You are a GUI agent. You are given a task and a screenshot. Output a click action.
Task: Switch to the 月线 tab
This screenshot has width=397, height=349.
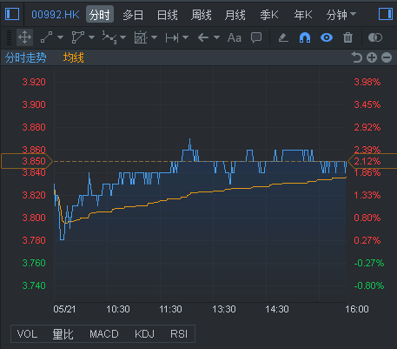[x=235, y=15]
